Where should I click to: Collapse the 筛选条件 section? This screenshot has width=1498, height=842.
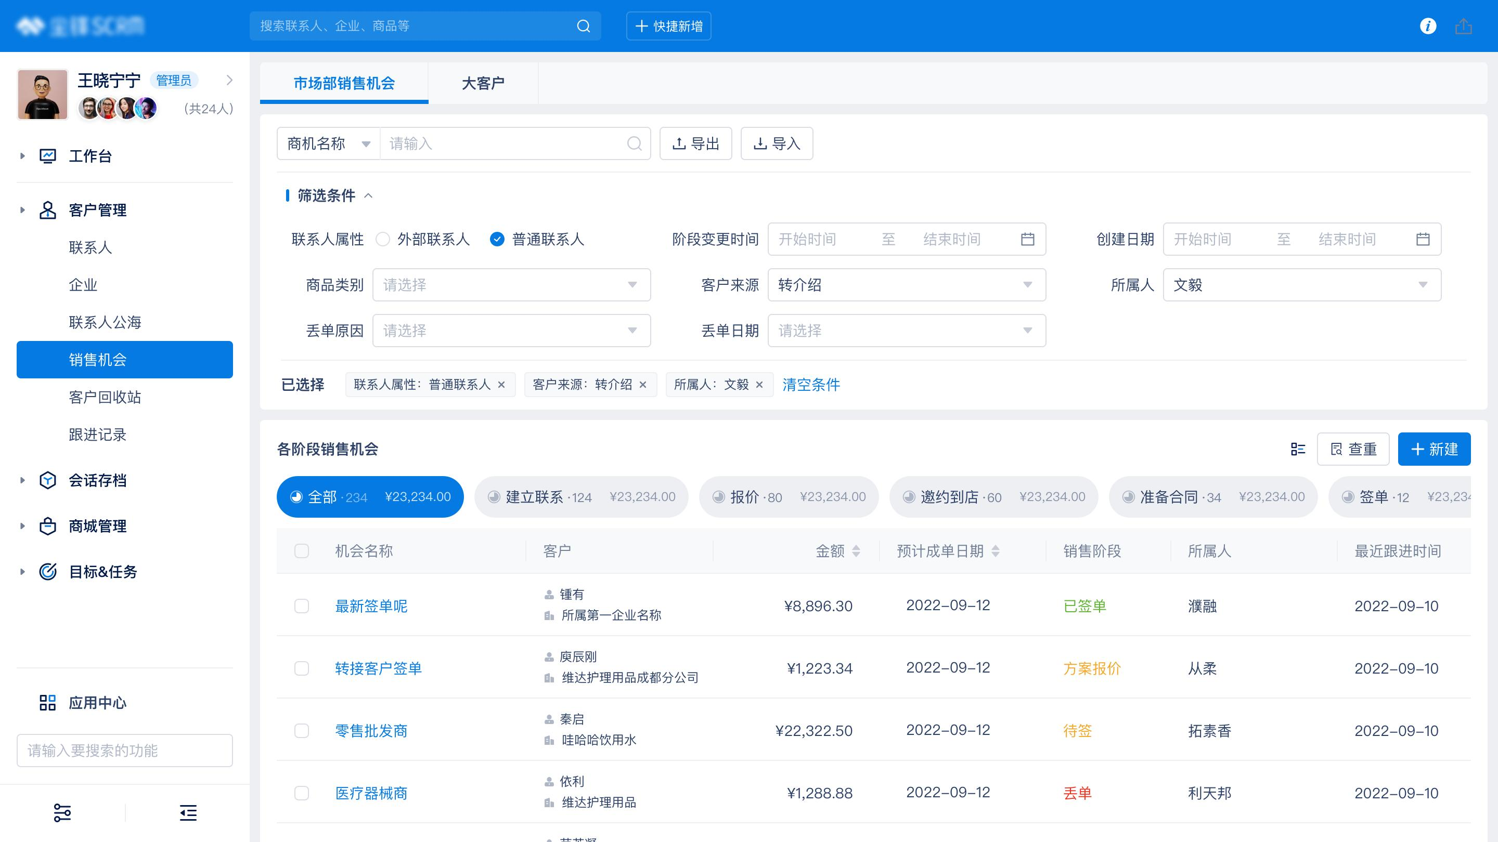click(368, 196)
